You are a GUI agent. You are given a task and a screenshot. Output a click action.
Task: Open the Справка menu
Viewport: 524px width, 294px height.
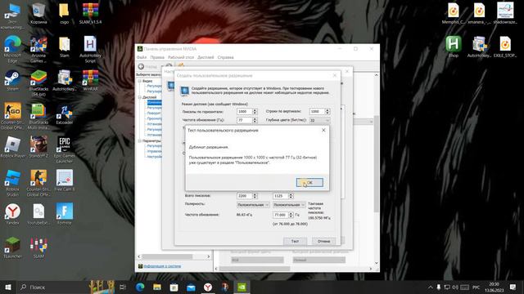click(226, 57)
